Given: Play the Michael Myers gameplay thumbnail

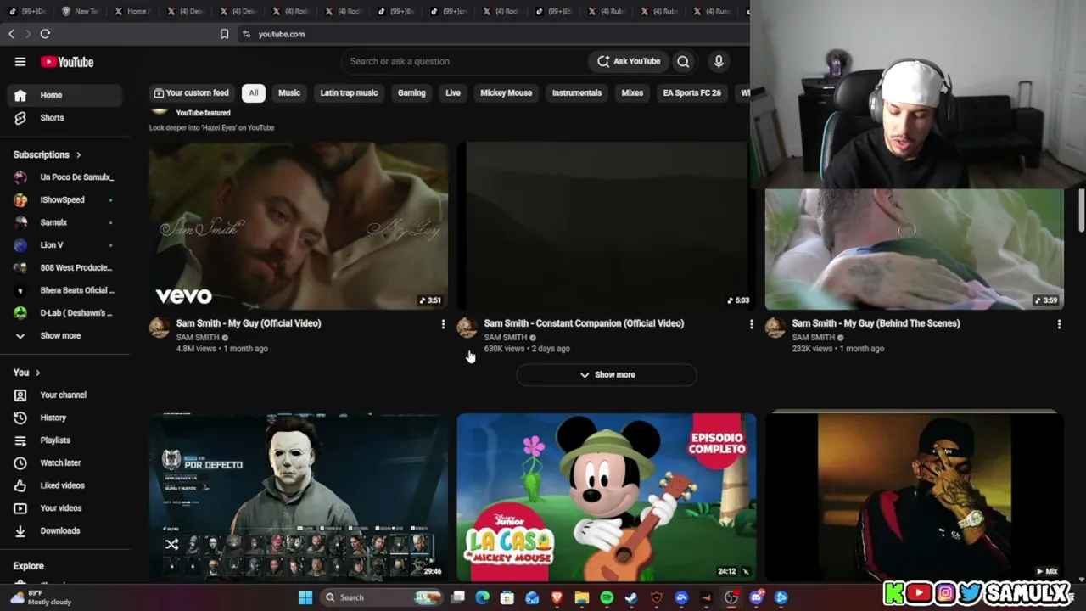Looking at the screenshot, I should click(x=299, y=497).
